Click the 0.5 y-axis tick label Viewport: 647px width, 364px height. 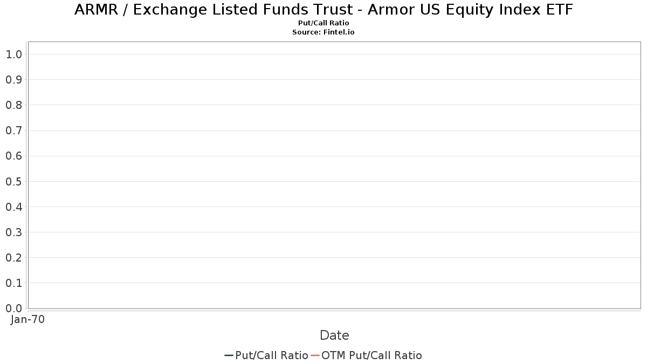coord(14,182)
